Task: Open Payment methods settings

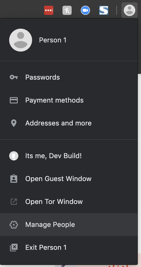Action: click(69, 100)
